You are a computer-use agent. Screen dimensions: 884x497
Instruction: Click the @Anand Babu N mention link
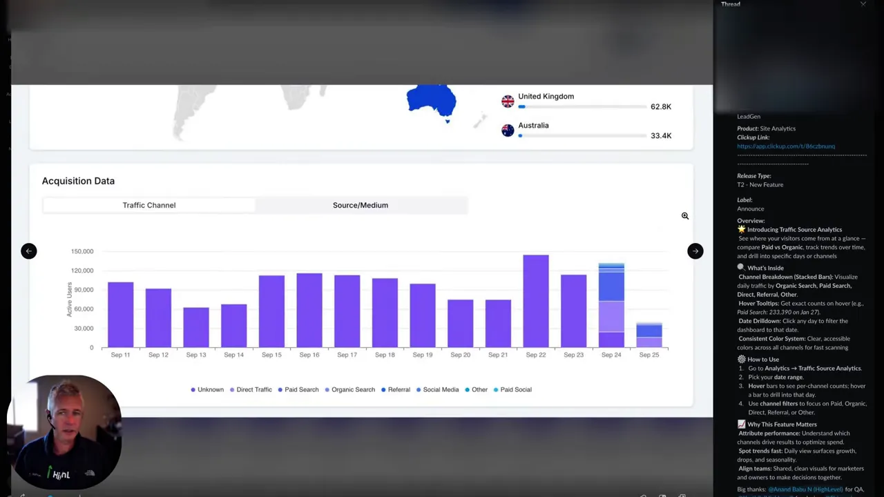click(805, 489)
